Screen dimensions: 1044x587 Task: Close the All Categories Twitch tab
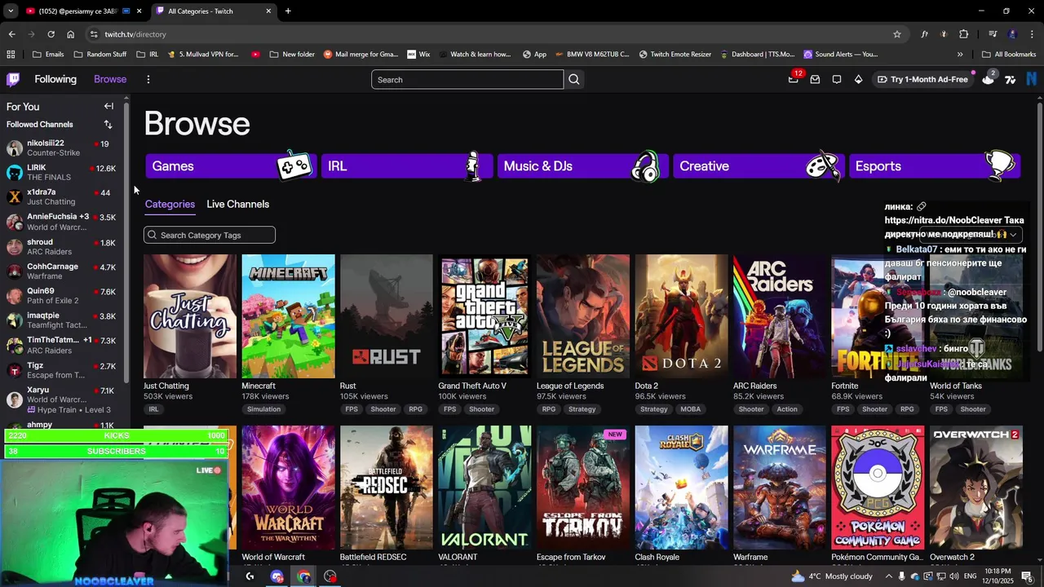[268, 11]
